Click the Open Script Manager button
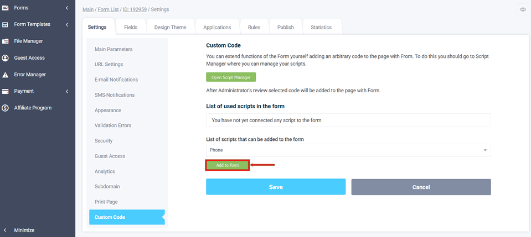531x237 pixels. pyautogui.click(x=231, y=77)
